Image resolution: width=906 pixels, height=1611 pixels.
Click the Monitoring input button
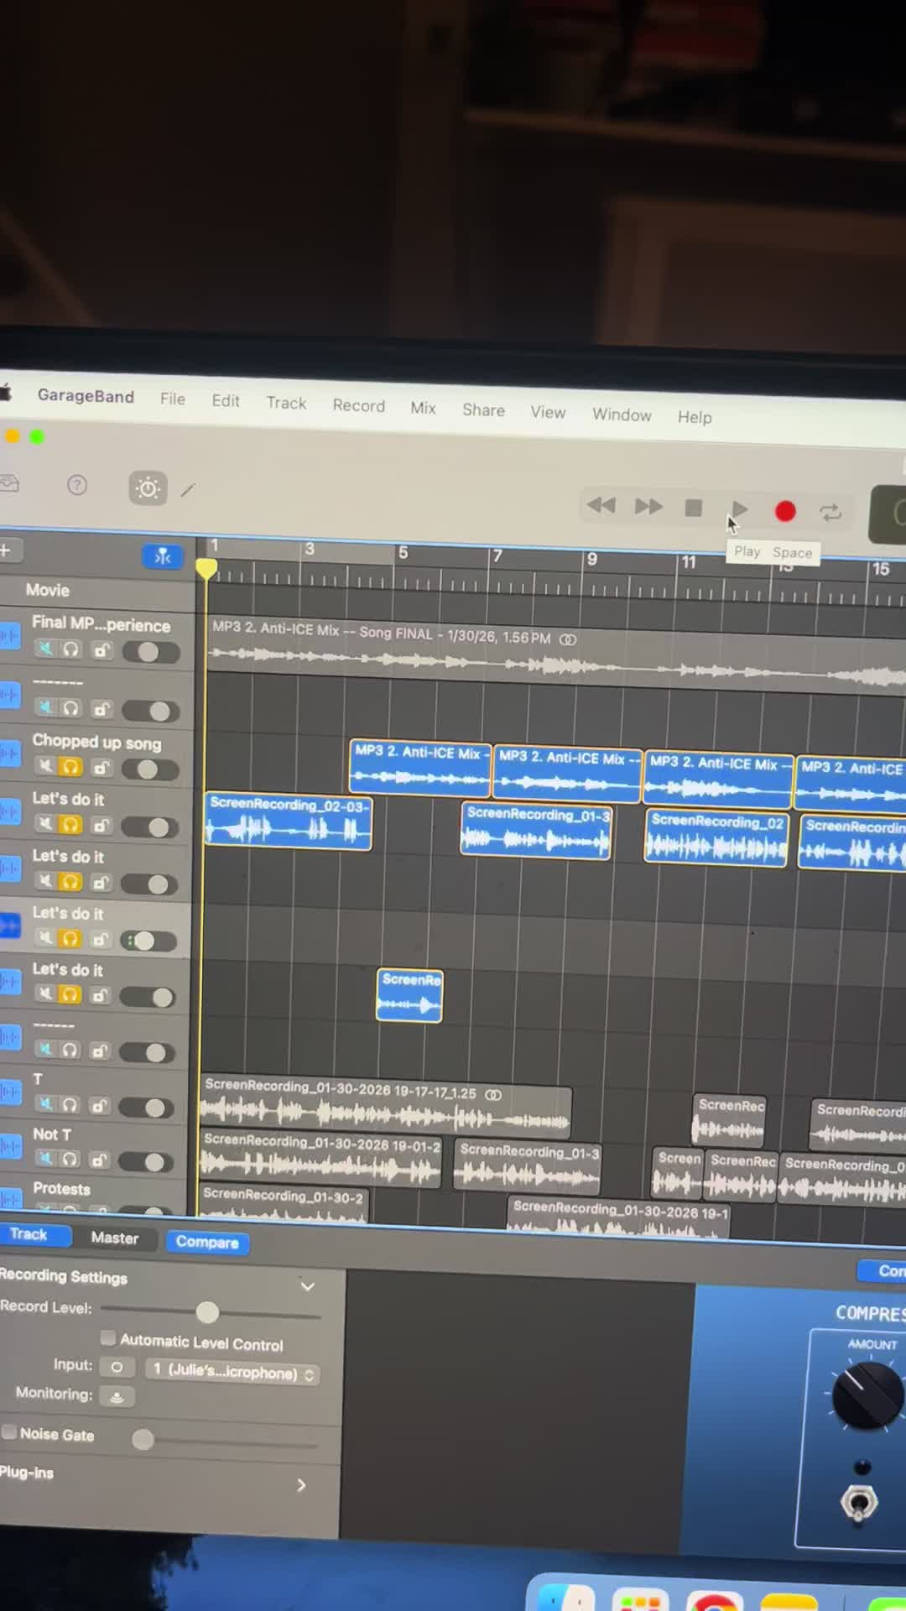point(117,1396)
